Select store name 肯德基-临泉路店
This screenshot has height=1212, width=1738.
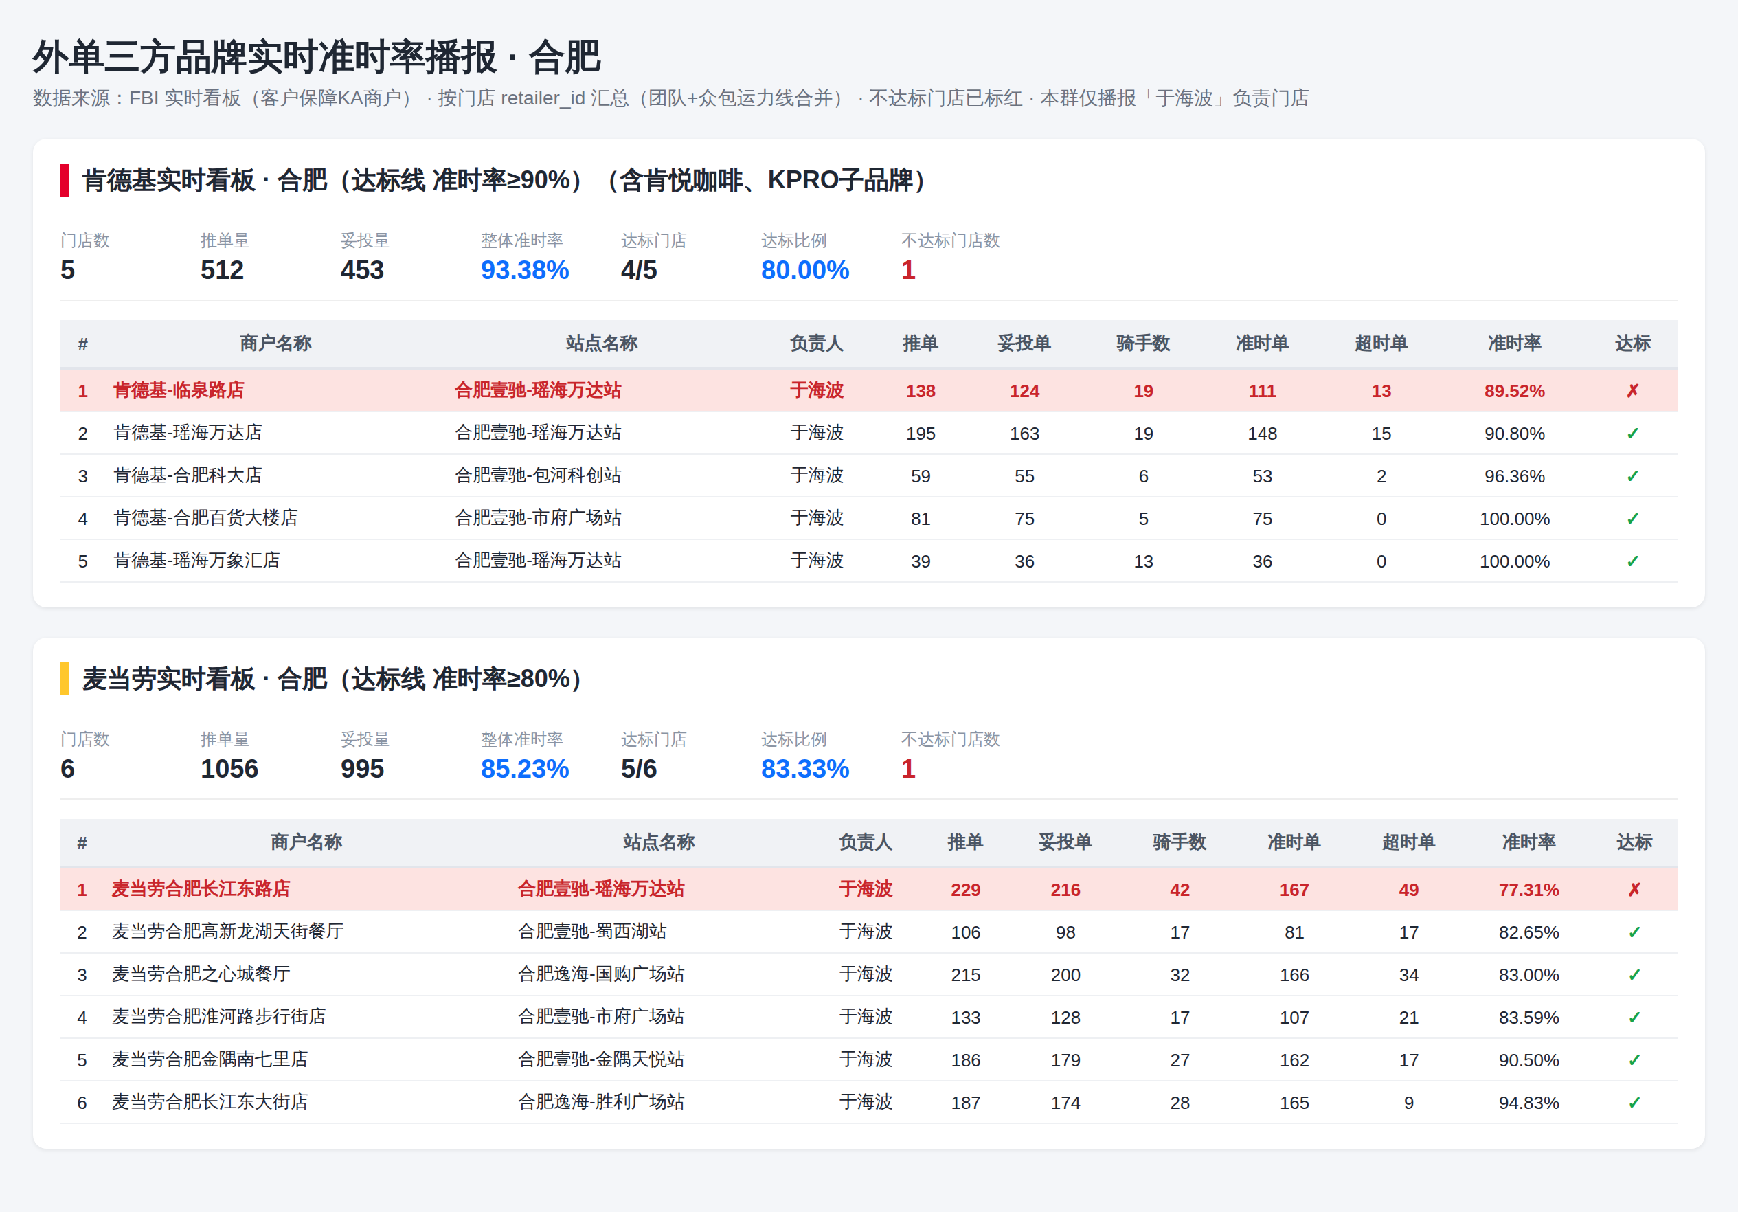[x=179, y=391]
